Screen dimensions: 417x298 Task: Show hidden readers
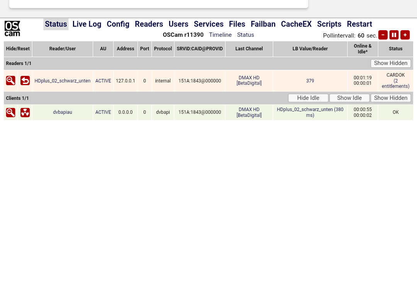(x=390, y=63)
